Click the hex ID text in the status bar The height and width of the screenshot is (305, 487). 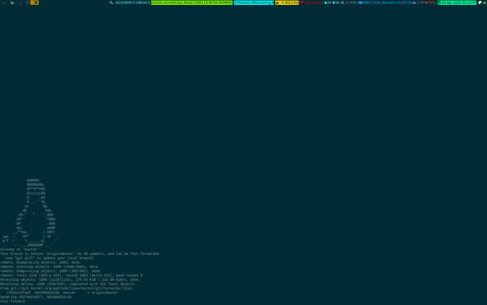[133, 2]
